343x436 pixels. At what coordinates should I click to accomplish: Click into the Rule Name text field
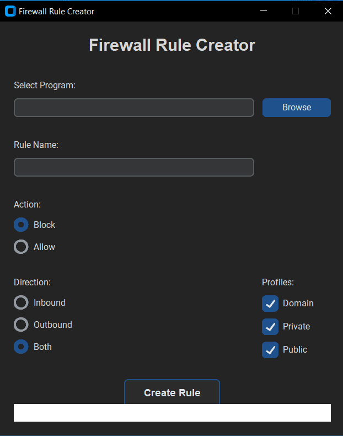pyautogui.click(x=133, y=167)
